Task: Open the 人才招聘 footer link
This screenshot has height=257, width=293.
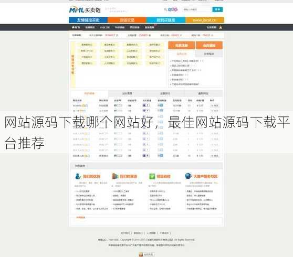Action: click(151, 233)
